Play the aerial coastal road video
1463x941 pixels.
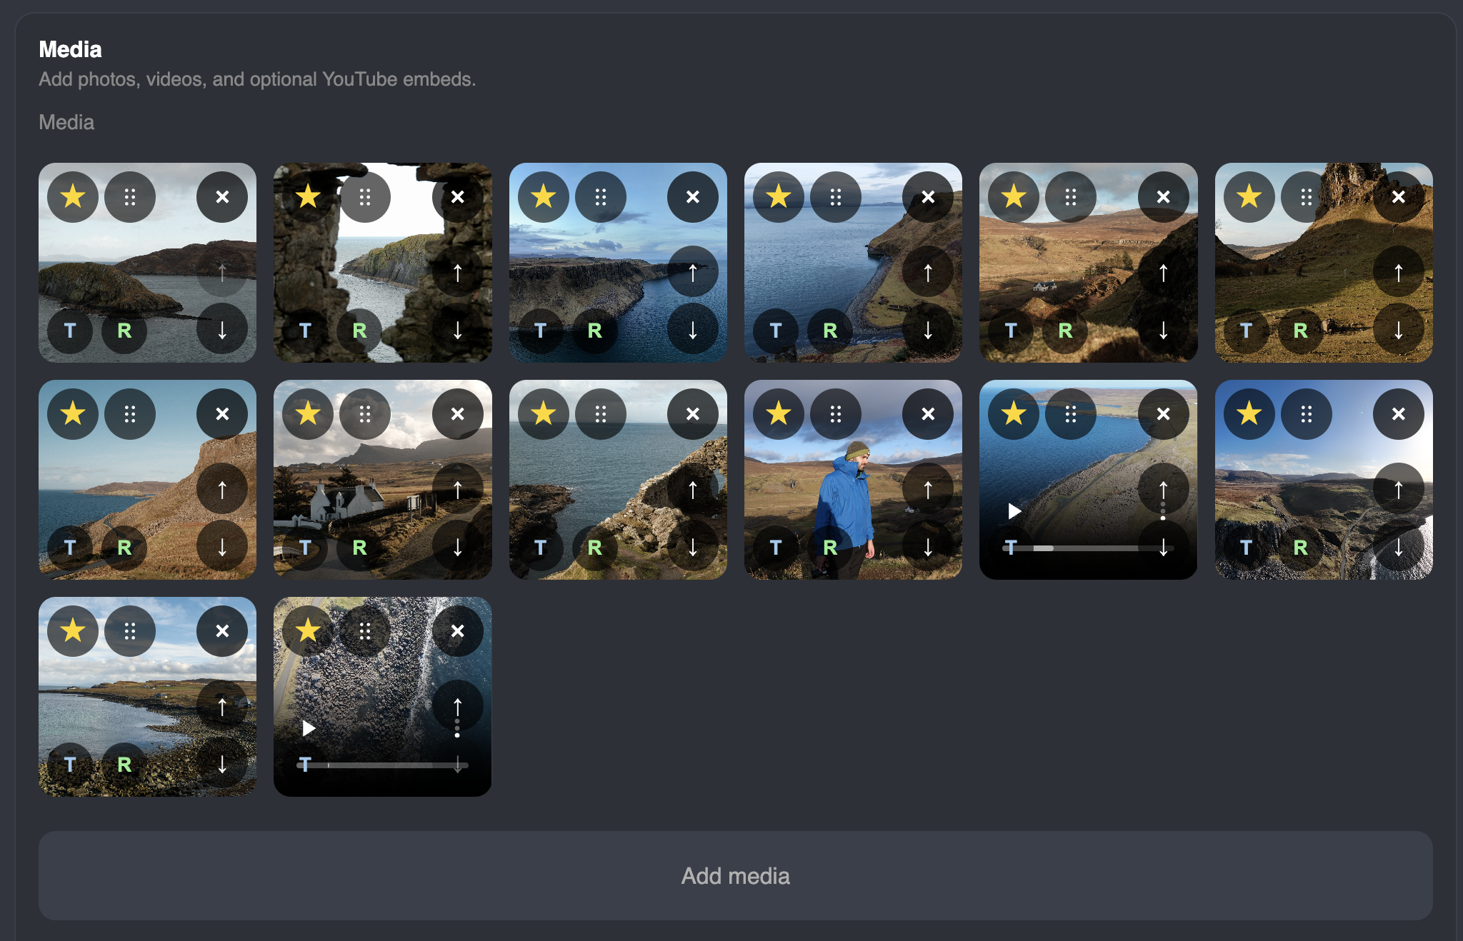(x=1014, y=510)
